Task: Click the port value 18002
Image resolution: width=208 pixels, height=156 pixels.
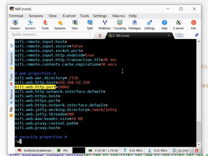Action: point(63,87)
